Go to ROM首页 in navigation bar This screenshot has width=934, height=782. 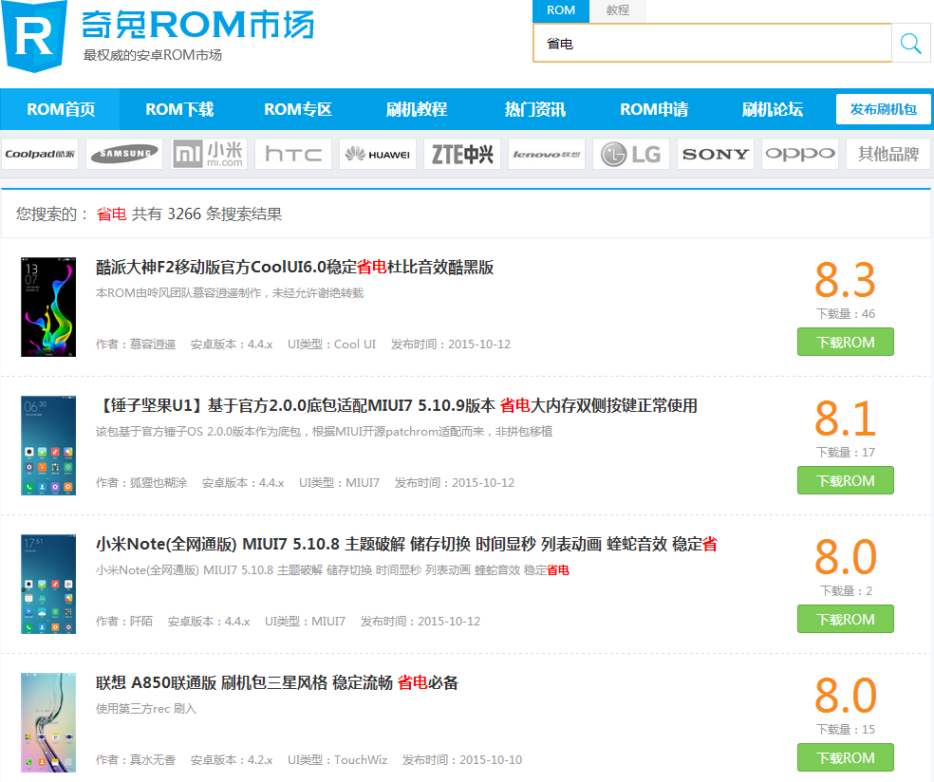[61, 109]
